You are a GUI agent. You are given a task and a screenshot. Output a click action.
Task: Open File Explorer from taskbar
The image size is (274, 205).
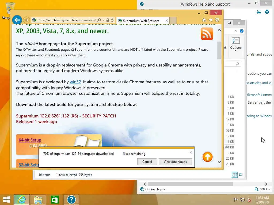click(x=38, y=200)
